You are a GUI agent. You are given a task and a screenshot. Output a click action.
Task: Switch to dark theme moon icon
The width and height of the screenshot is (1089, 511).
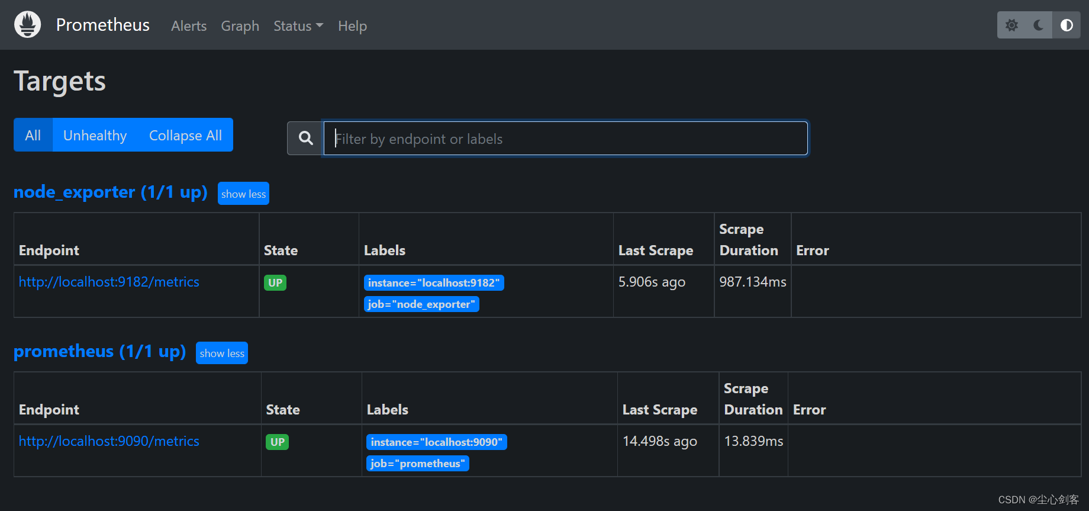(x=1039, y=25)
